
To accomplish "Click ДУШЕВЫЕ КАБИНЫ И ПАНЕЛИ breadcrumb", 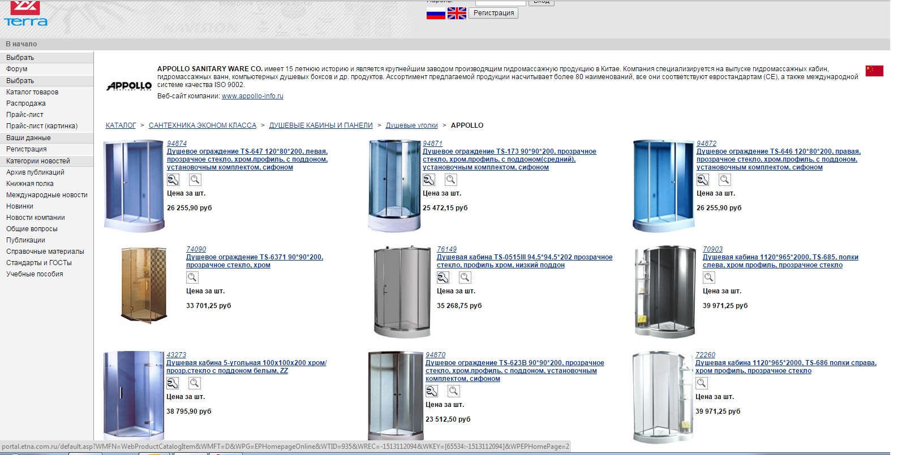I will tap(321, 125).
